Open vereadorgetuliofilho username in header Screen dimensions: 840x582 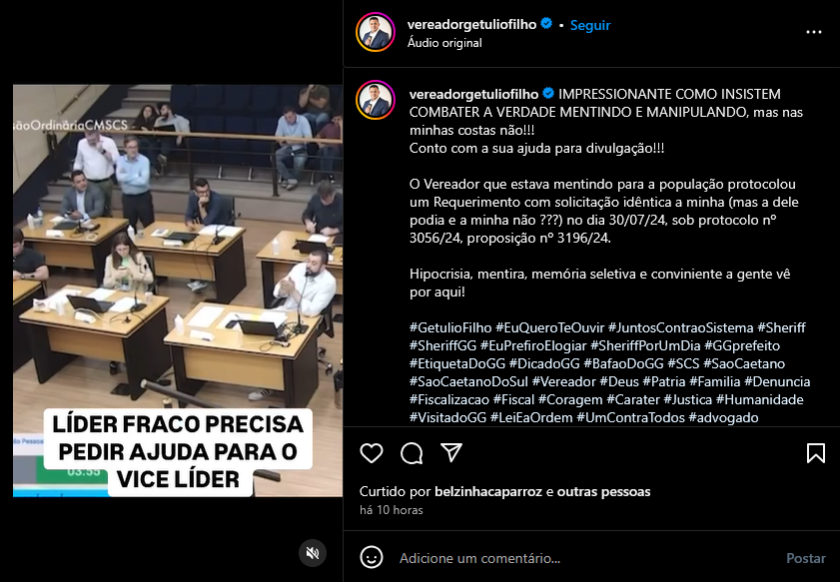point(471,24)
